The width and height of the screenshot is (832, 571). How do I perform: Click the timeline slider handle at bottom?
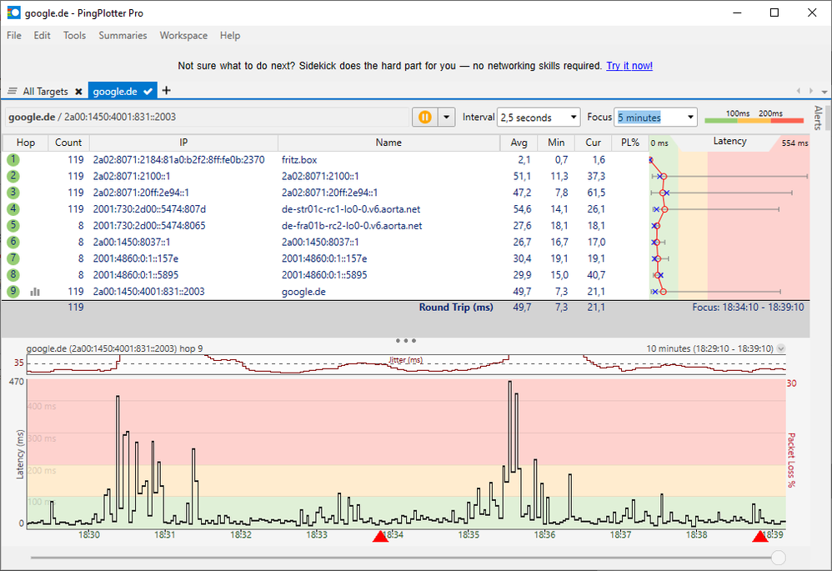tap(778, 558)
